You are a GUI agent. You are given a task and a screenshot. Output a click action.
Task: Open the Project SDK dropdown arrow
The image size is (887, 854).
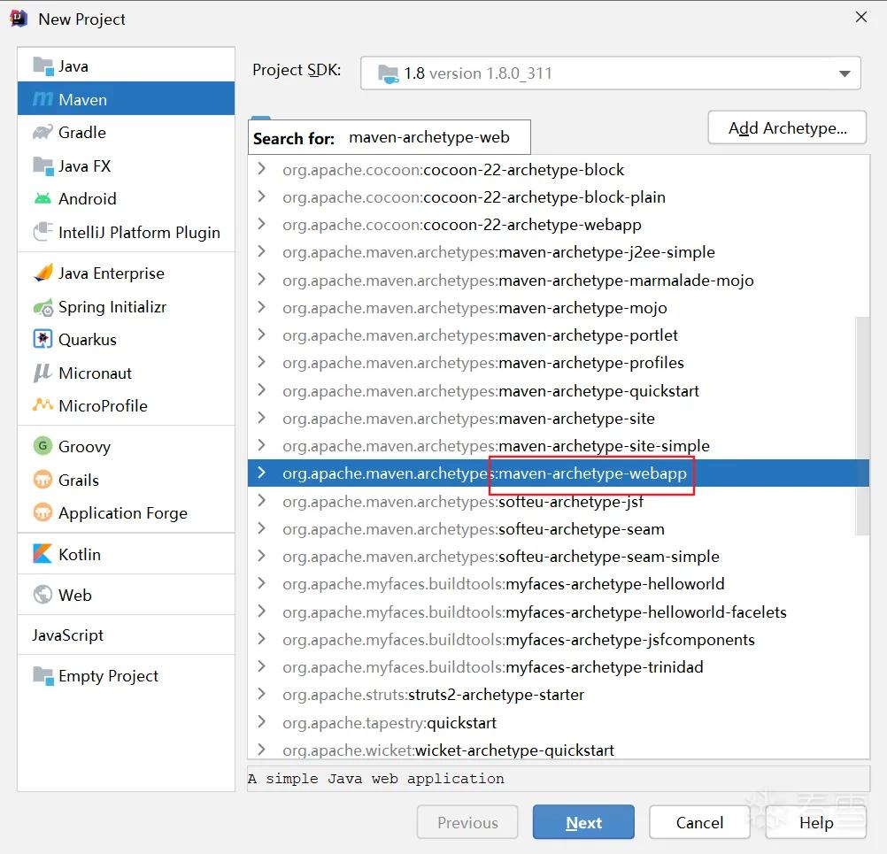845,73
